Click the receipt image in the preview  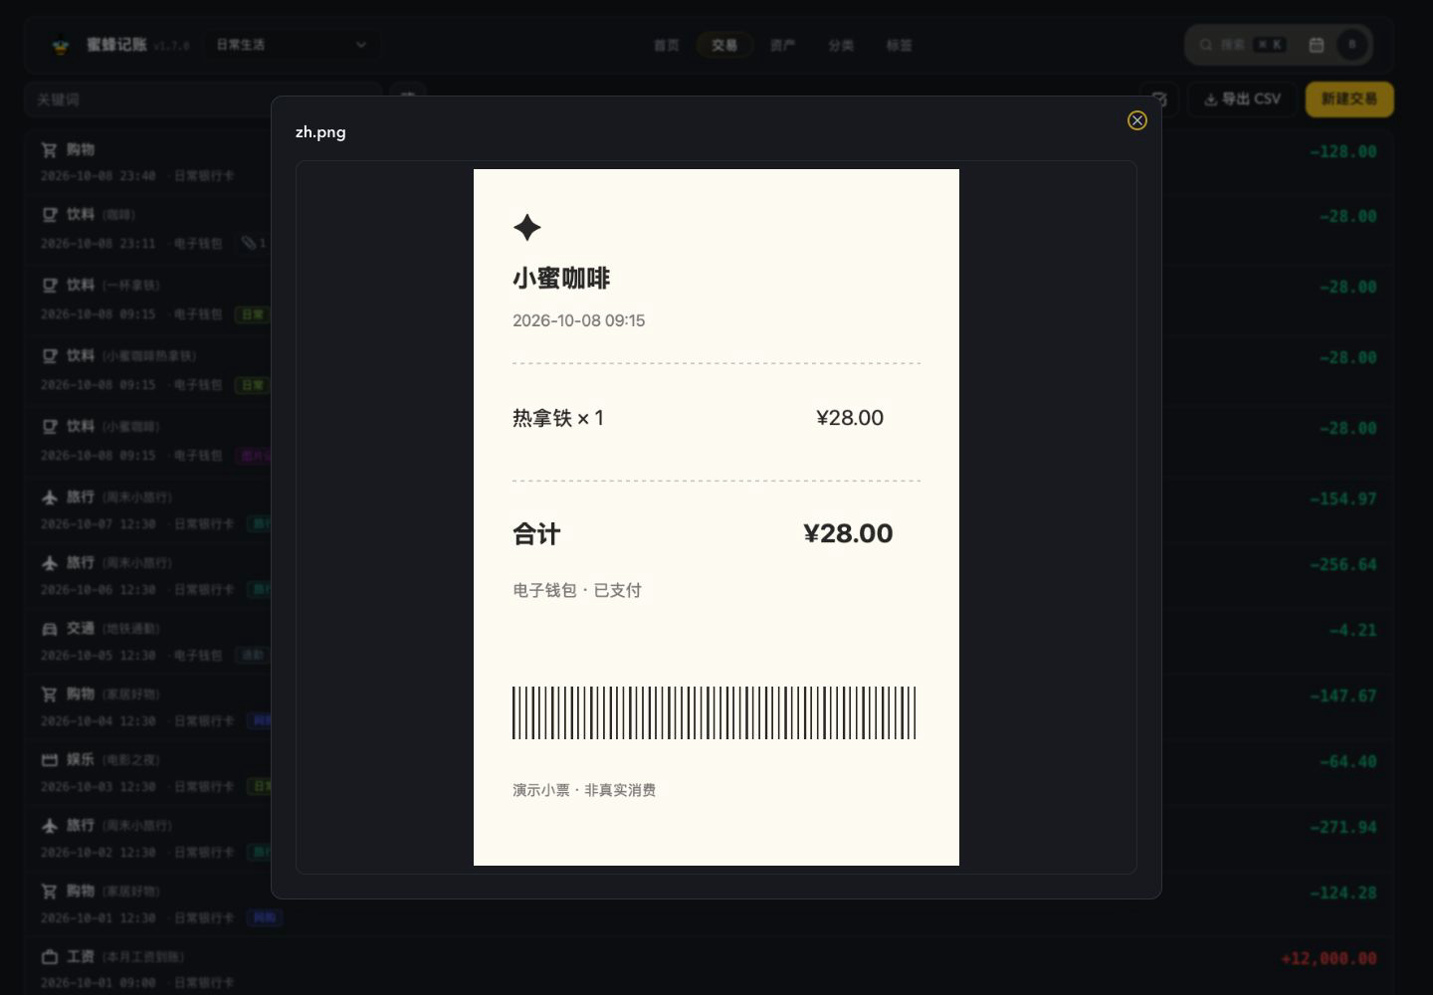tap(716, 517)
